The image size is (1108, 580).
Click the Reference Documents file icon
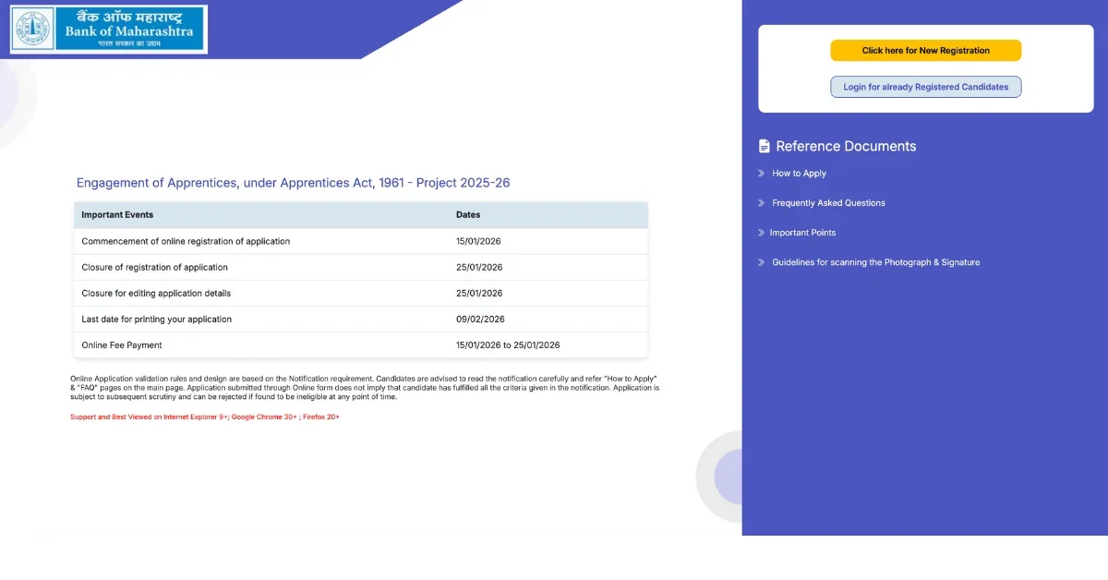click(764, 146)
